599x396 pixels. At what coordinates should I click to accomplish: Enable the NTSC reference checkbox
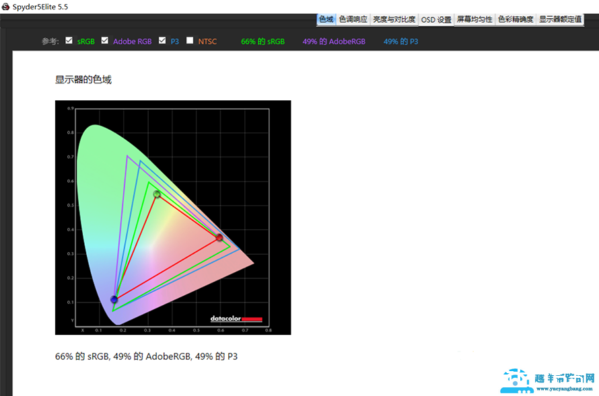(x=190, y=40)
